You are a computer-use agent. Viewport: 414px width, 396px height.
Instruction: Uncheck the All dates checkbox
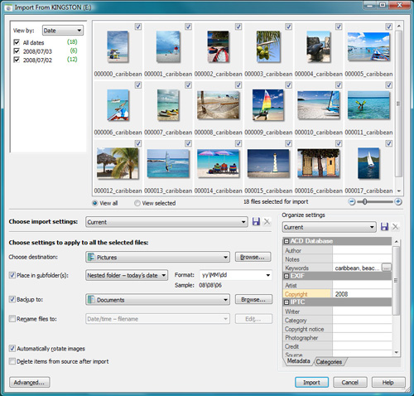click(x=17, y=42)
